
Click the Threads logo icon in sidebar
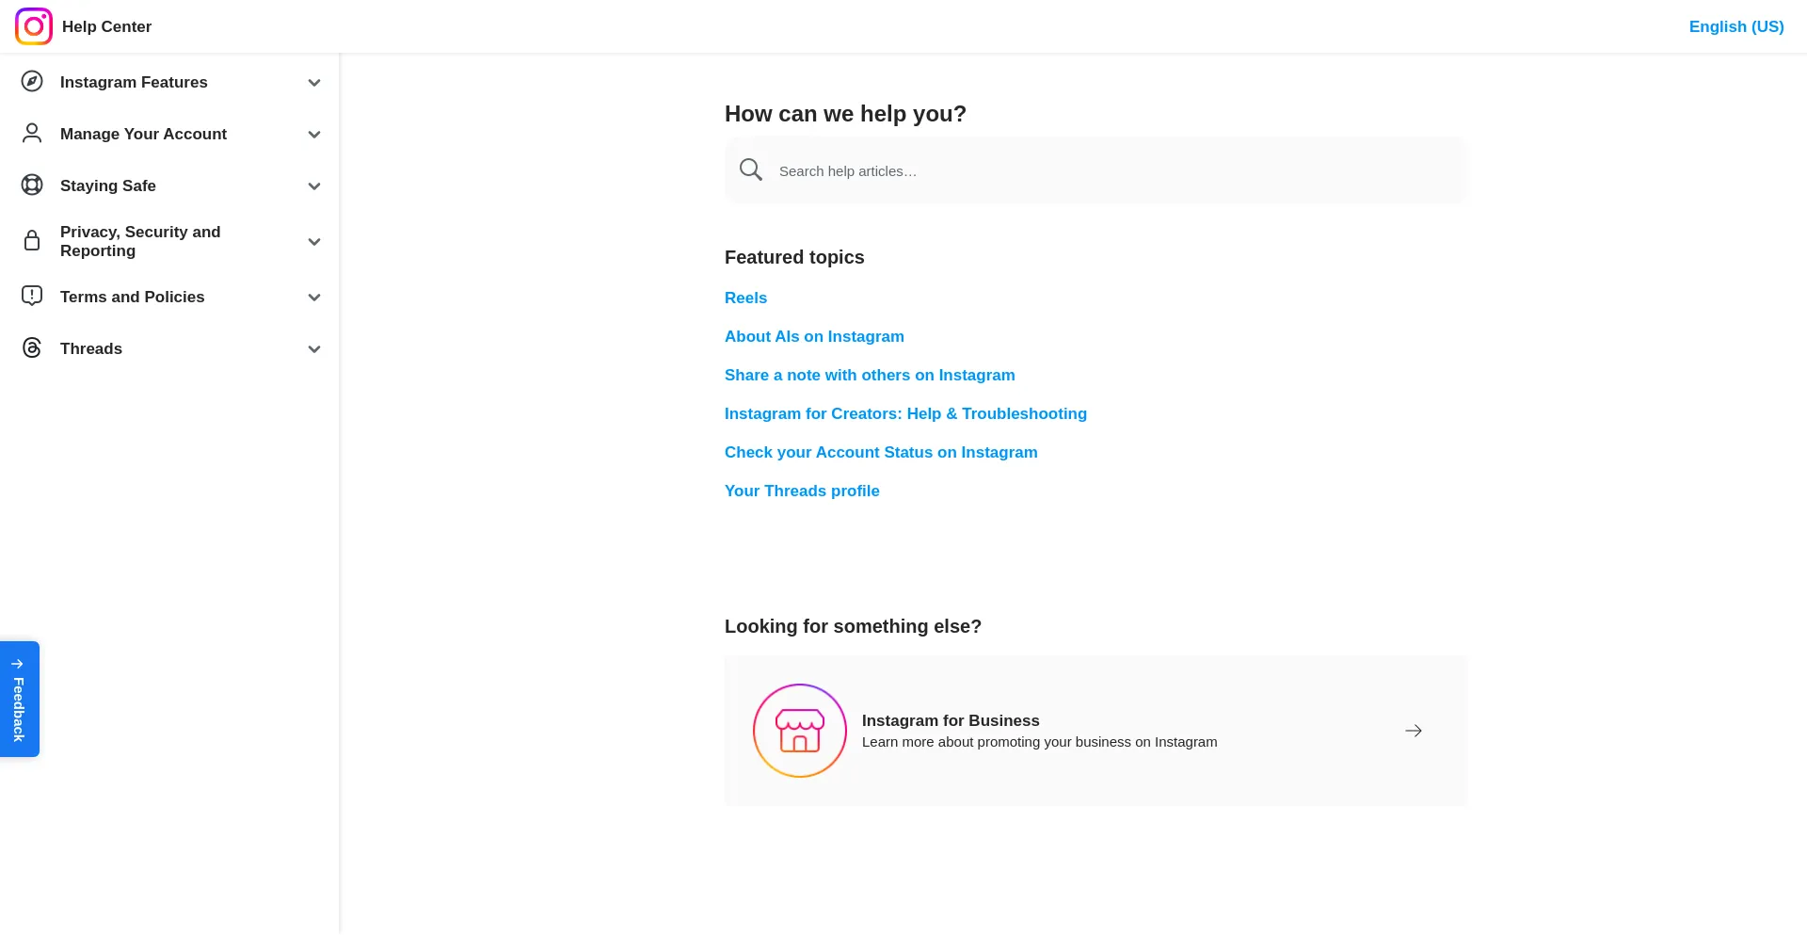[x=32, y=348]
